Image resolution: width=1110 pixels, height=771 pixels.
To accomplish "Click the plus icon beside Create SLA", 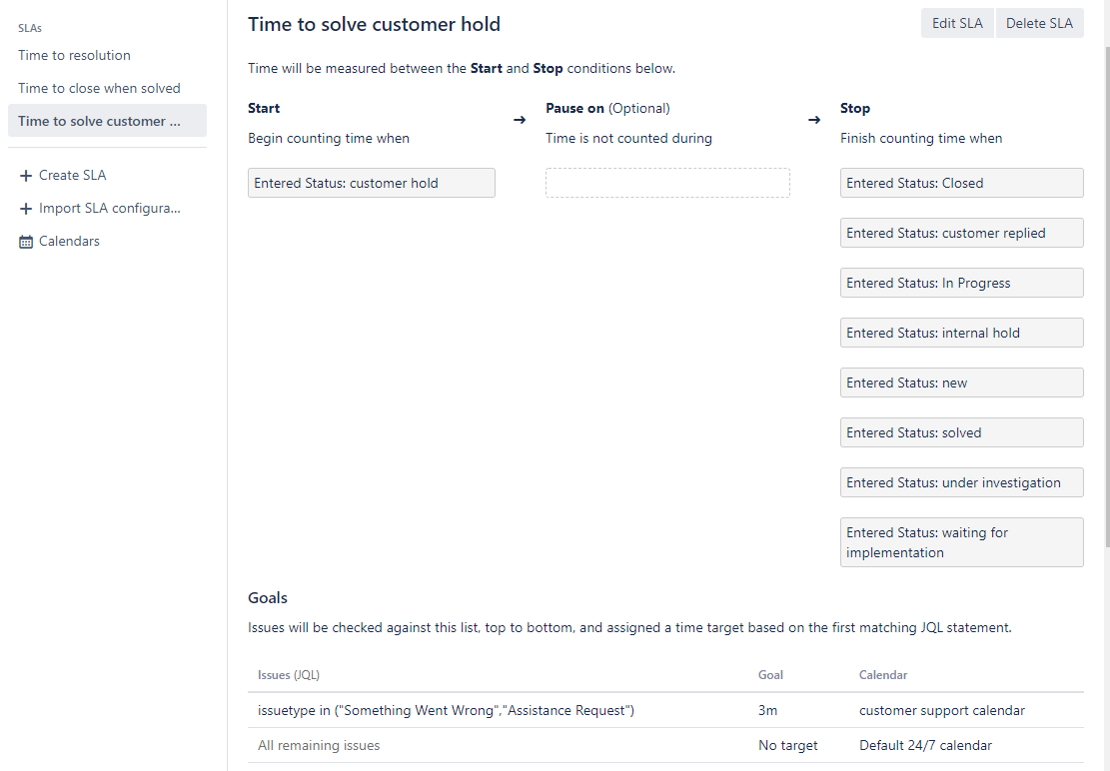I will pos(26,176).
